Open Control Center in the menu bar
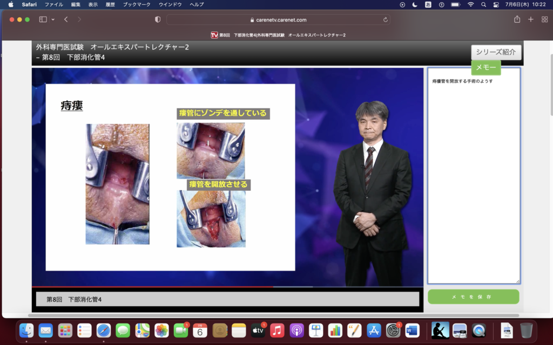This screenshot has width=553, height=345. (x=496, y=4)
